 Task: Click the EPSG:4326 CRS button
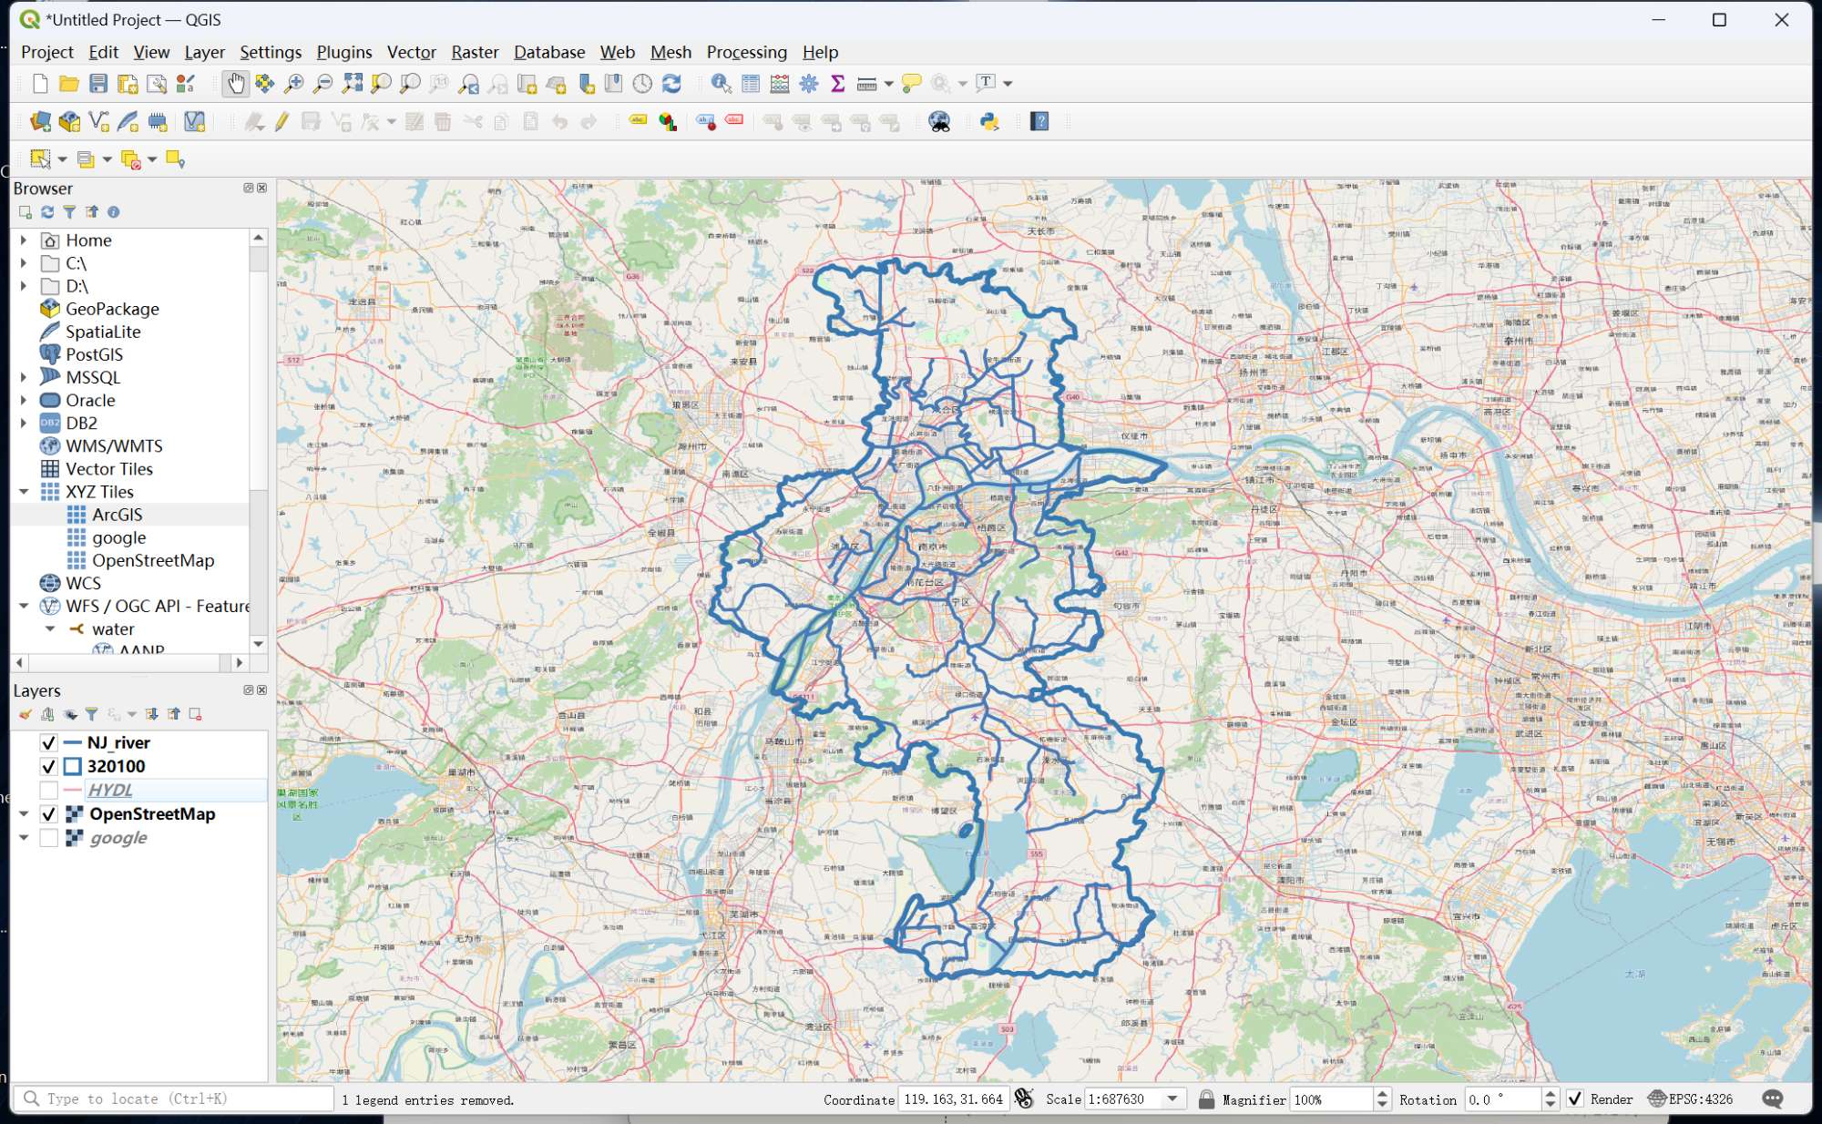coord(1691,1098)
